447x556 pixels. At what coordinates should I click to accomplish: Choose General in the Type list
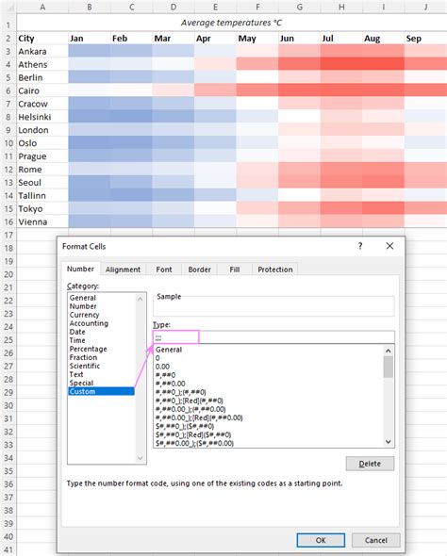[x=268, y=350]
